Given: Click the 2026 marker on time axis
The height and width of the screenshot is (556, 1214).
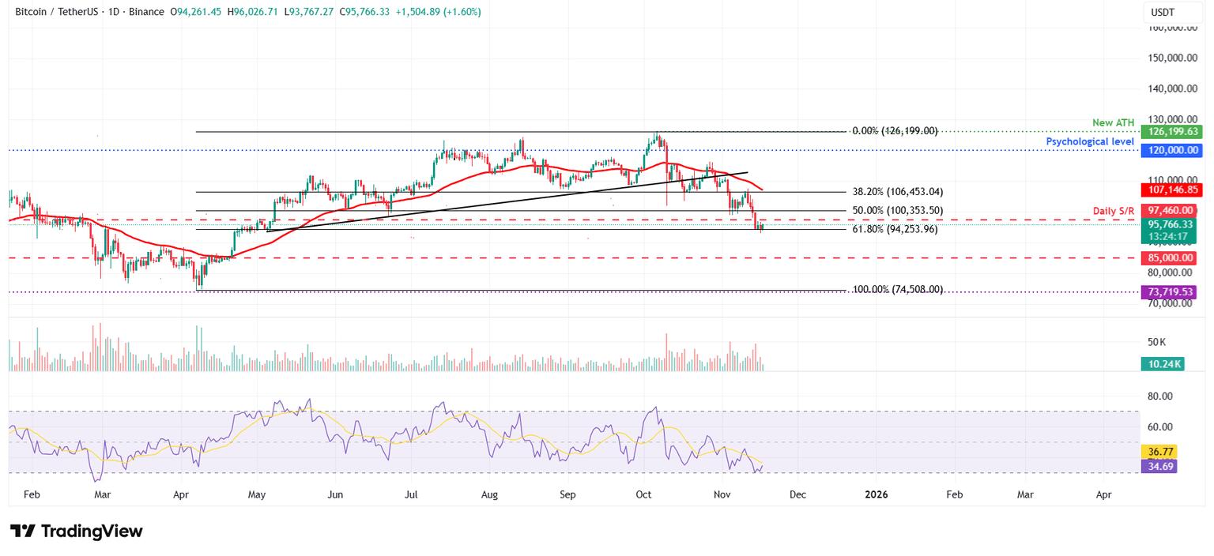Looking at the screenshot, I should click(x=876, y=495).
